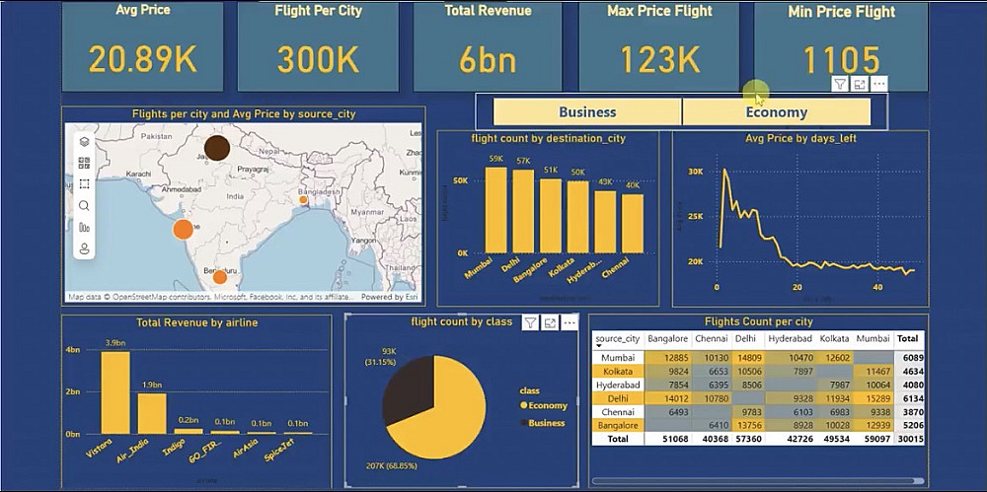
Task: Click the map sign-in person icon
Action: pyautogui.click(x=84, y=249)
